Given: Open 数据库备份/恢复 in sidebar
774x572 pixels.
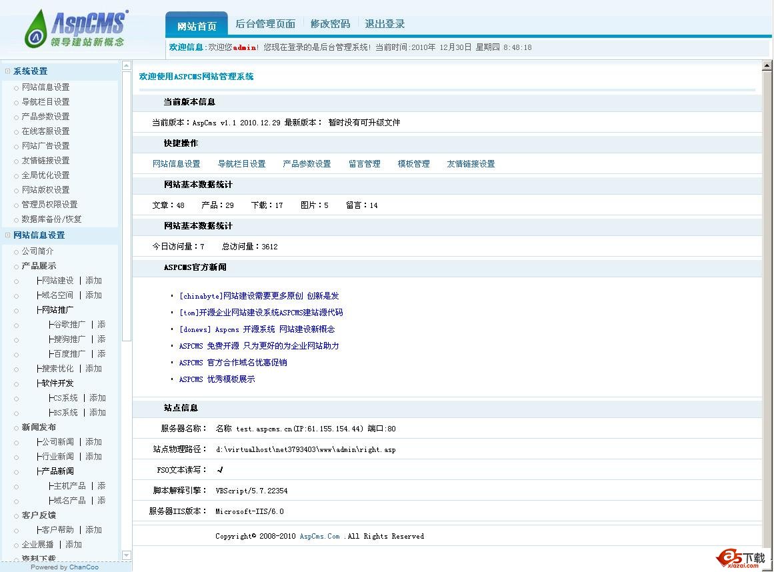Looking at the screenshot, I should click(x=51, y=219).
